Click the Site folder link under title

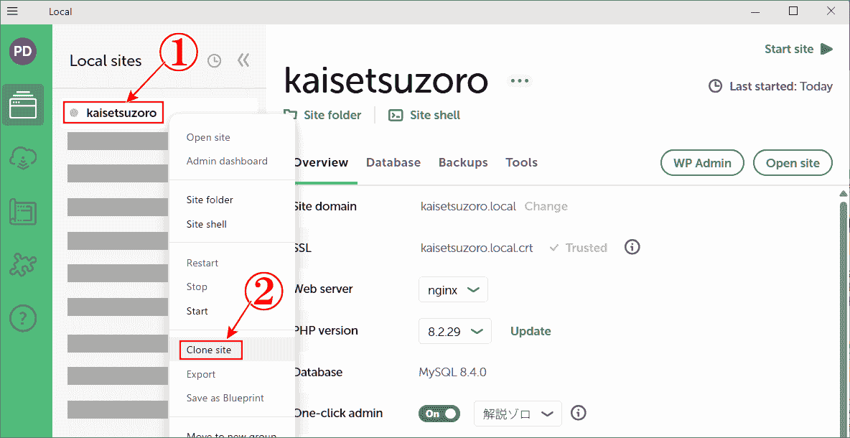(332, 115)
